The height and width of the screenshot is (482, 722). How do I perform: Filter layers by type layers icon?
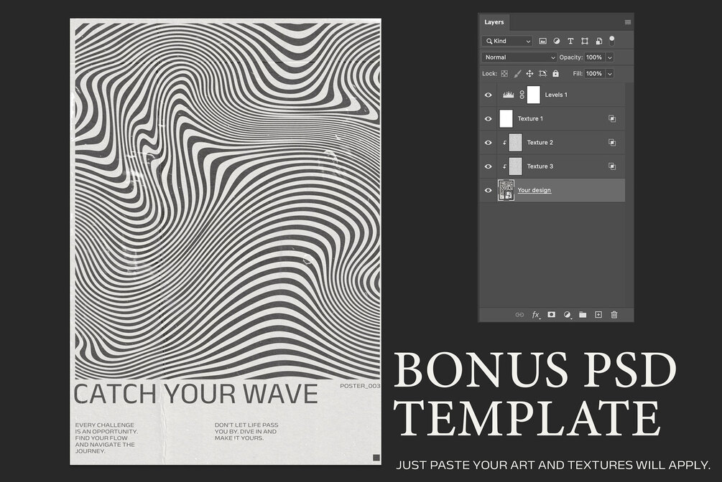click(x=570, y=41)
